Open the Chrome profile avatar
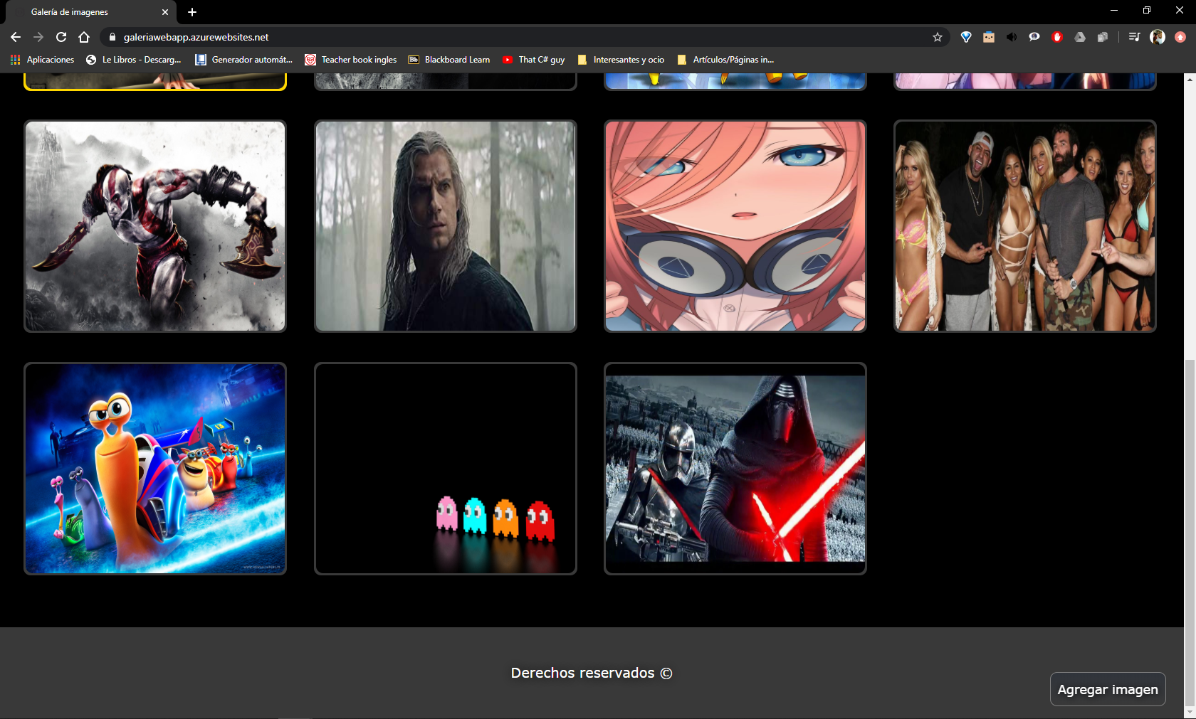The image size is (1196, 719). (x=1158, y=37)
